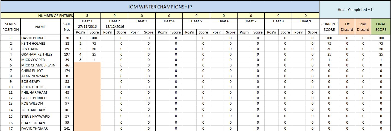Select the KEITH HOLMES name cell
The height and width of the screenshot is (131, 391).
[40, 43]
